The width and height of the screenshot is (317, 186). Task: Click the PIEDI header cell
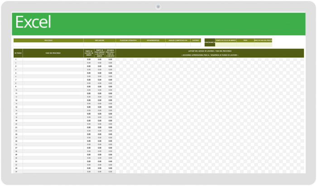[245, 40]
